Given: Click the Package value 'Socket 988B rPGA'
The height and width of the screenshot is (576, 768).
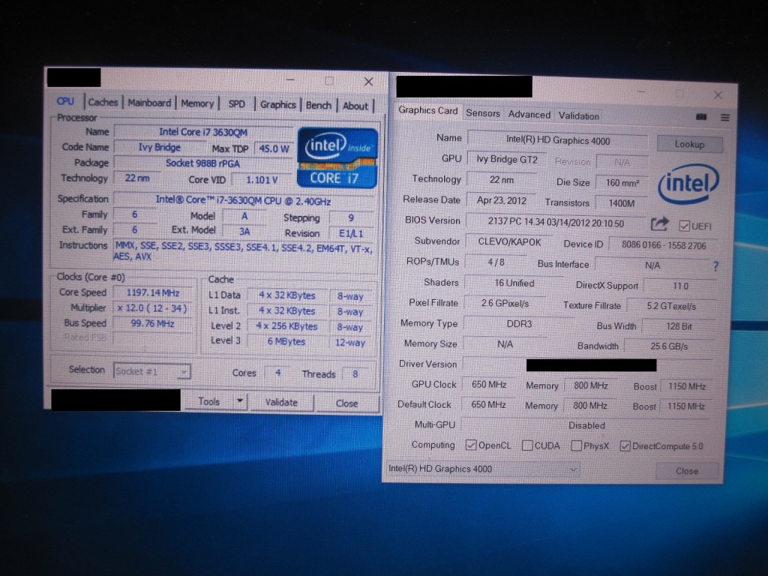Looking at the screenshot, I should click(x=202, y=163).
